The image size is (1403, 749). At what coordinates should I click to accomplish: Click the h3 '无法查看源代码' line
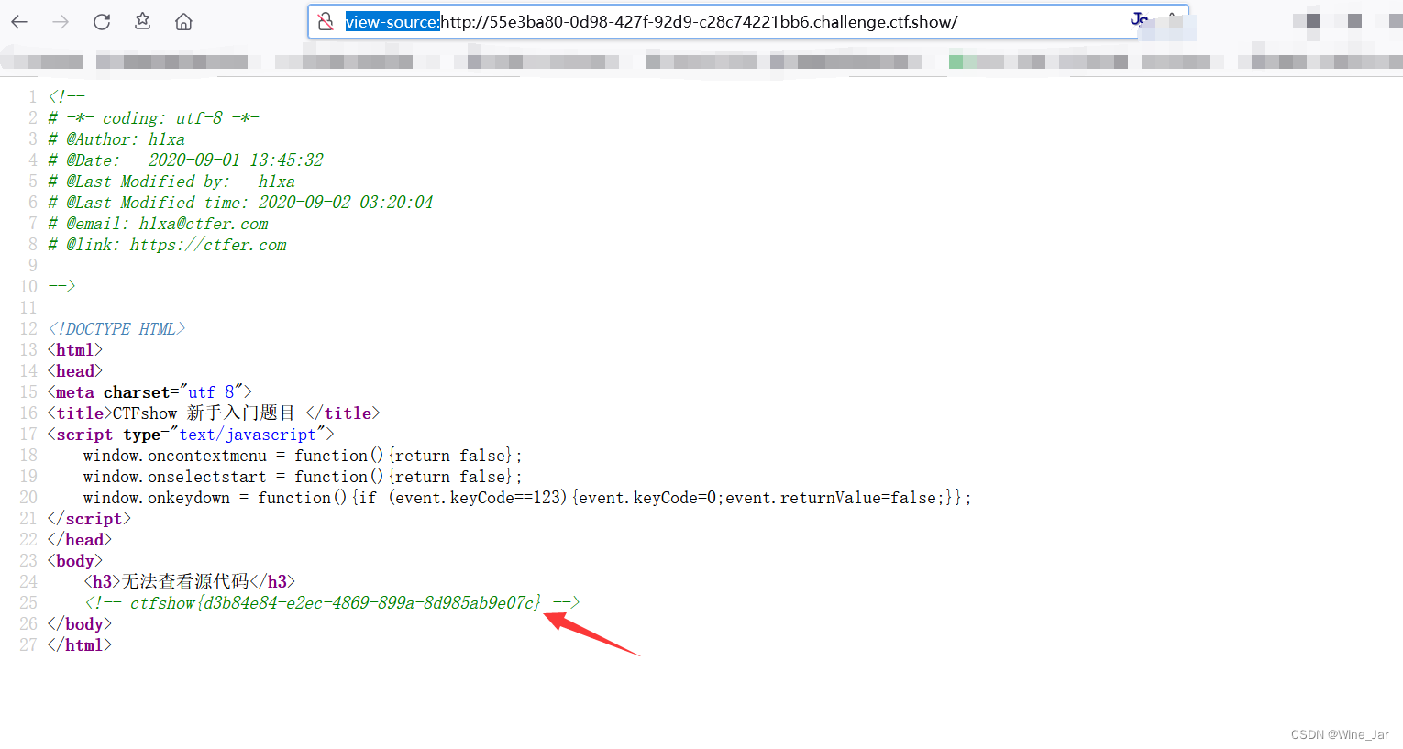coord(190,582)
